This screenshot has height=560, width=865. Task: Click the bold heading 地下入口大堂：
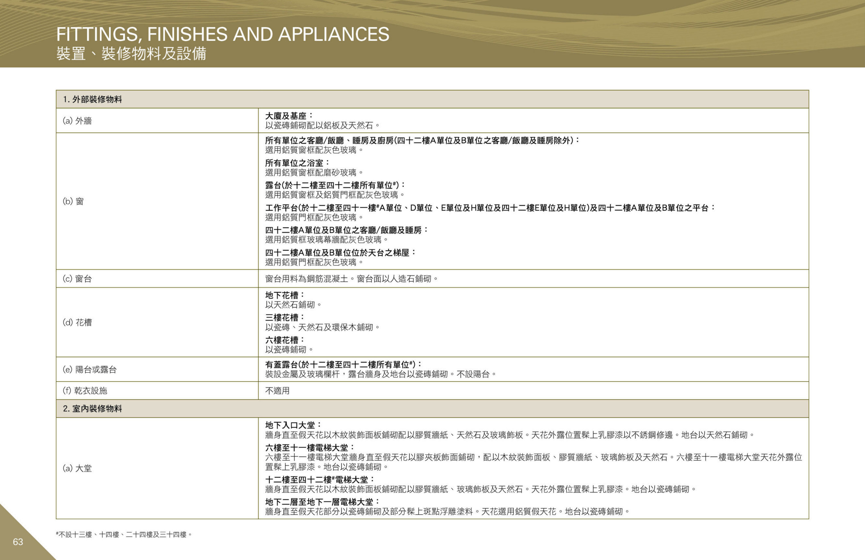293,425
